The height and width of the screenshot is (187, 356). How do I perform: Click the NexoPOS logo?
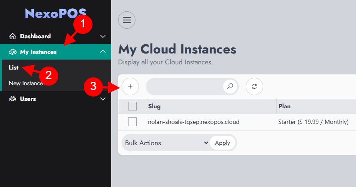pyautogui.click(x=56, y=13)
